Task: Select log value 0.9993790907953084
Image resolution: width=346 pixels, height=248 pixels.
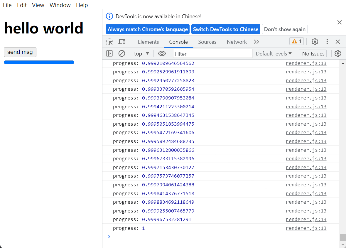Action: 168,98
